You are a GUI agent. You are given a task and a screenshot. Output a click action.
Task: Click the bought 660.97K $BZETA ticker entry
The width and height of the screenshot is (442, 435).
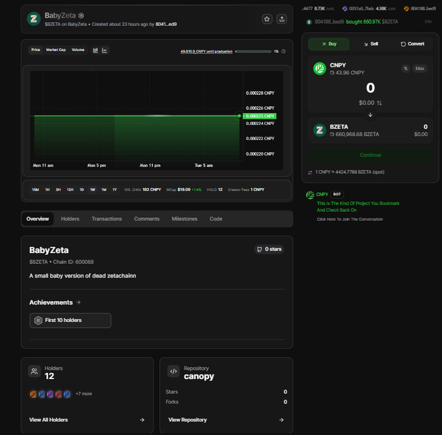coord(372,21)
